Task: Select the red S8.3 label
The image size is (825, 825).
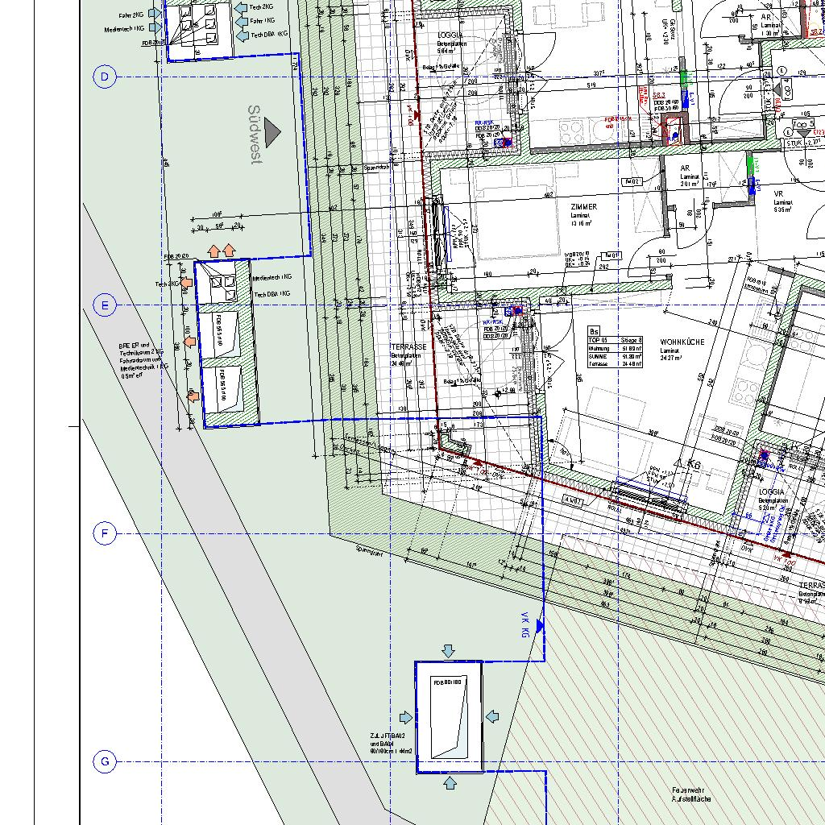Action: (659, 96)
